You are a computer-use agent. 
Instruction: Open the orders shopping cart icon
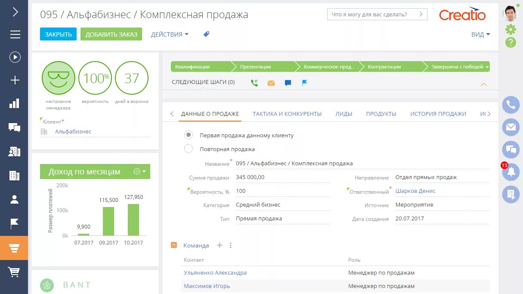point(14,272)
